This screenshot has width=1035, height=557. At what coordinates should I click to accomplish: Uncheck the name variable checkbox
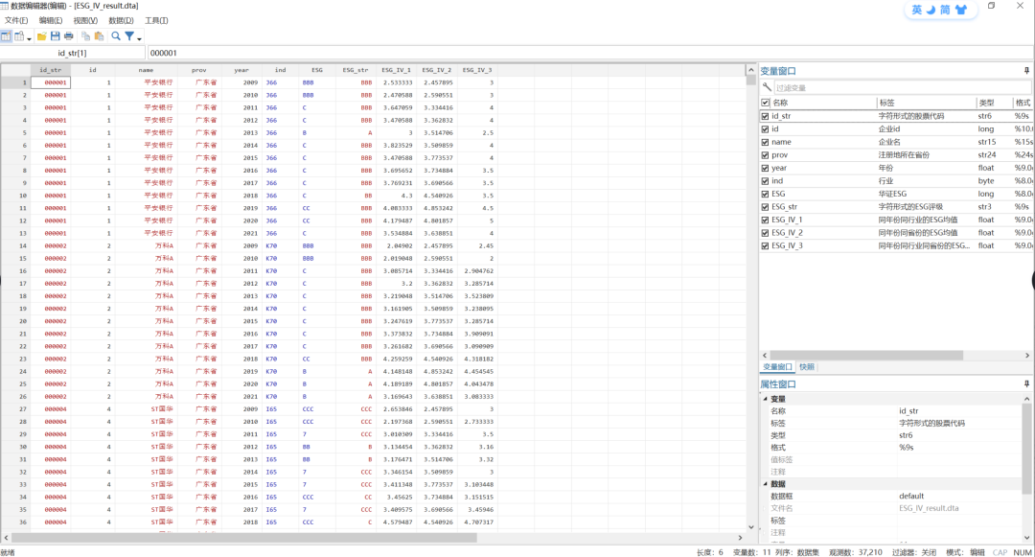point(765,142)
